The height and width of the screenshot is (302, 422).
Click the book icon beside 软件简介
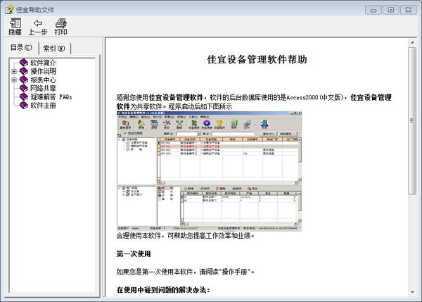coord(24,63)
